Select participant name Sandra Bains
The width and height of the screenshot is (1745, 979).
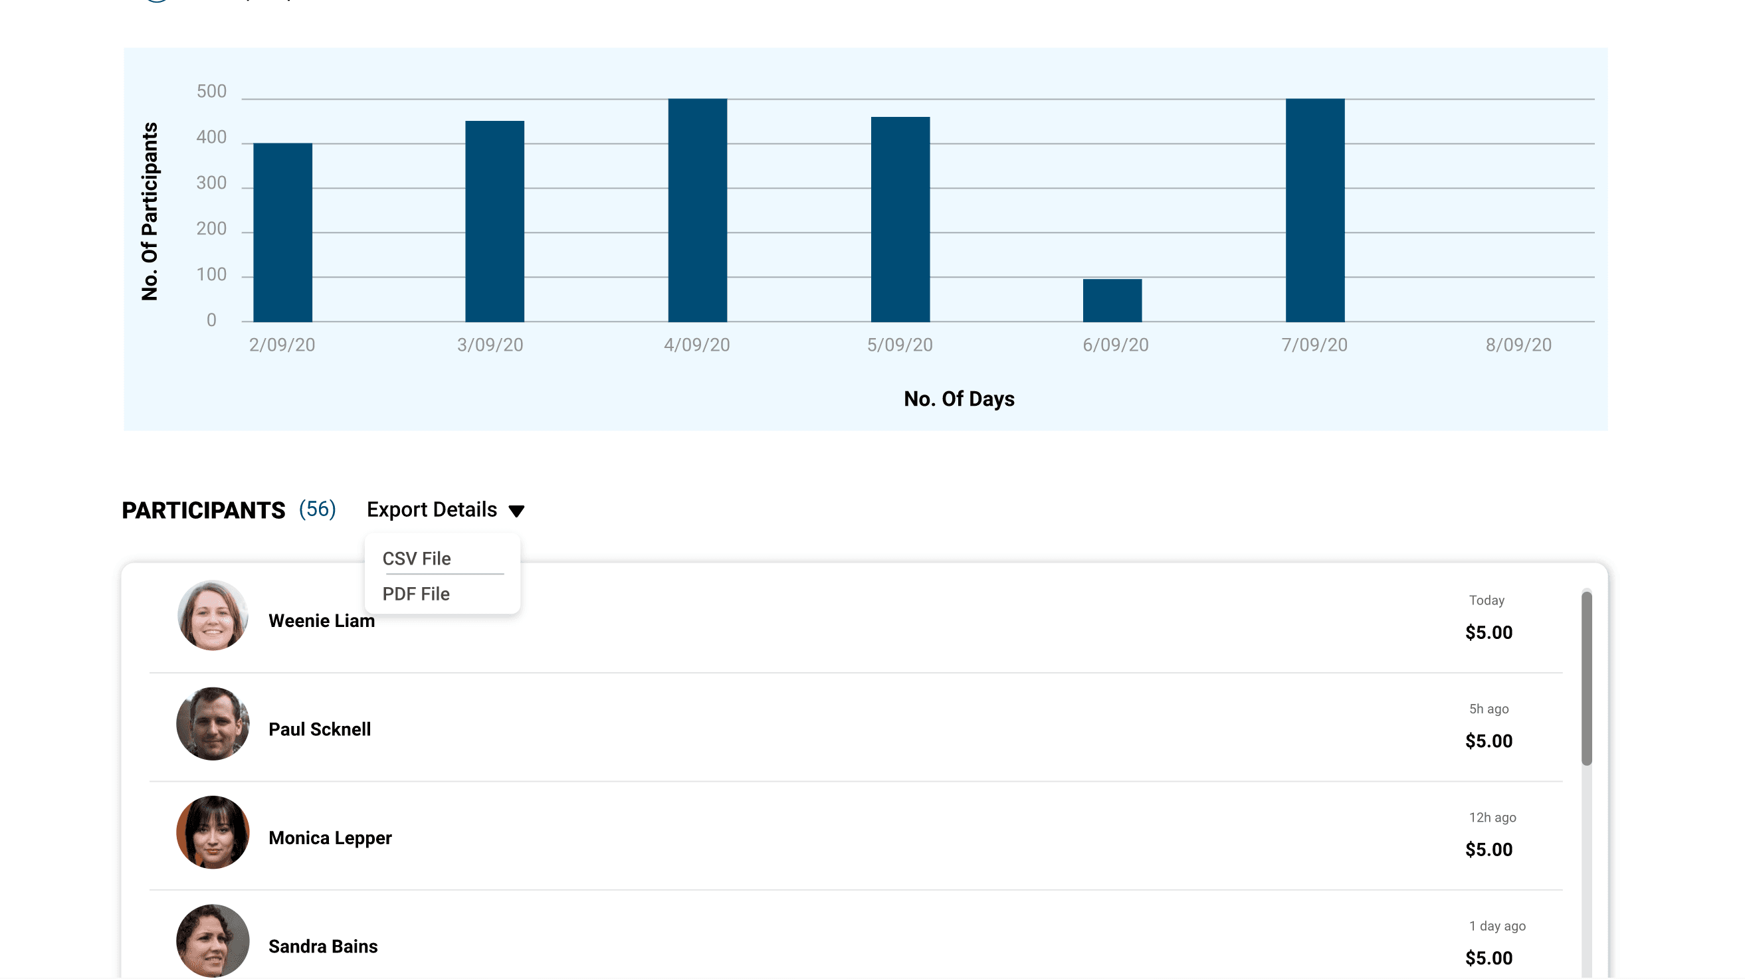[323, 946]
